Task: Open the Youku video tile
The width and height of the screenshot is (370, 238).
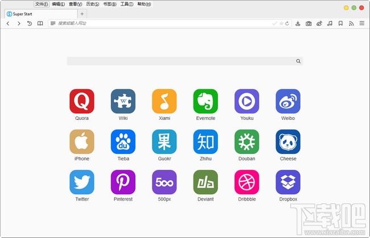Action: 247,101
